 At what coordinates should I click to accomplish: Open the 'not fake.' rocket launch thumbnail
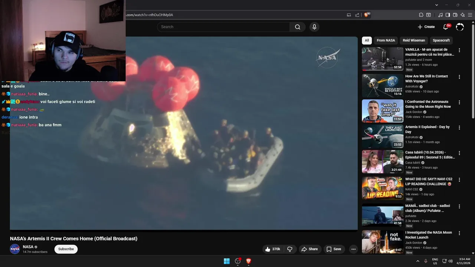pyautogui.click(x=382, y=242)
